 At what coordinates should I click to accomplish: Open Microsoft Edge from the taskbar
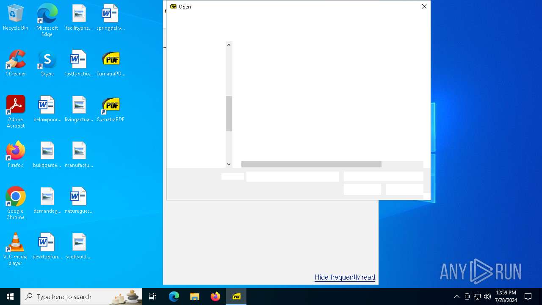174,297
